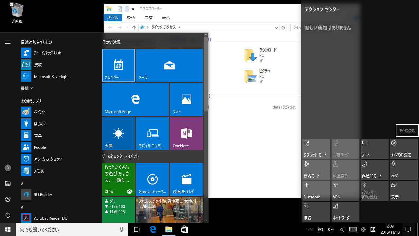Click the Start menu power icon
Image resolution: width=419 pixels, height=236 pixels.
pyautogui.click(x=8, y=215)
